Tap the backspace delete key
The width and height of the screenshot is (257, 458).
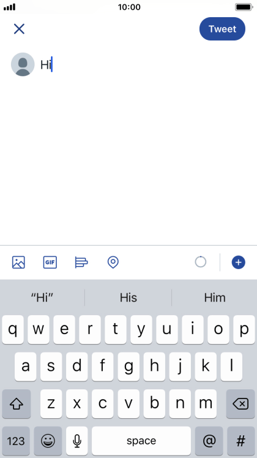(240, 403)
